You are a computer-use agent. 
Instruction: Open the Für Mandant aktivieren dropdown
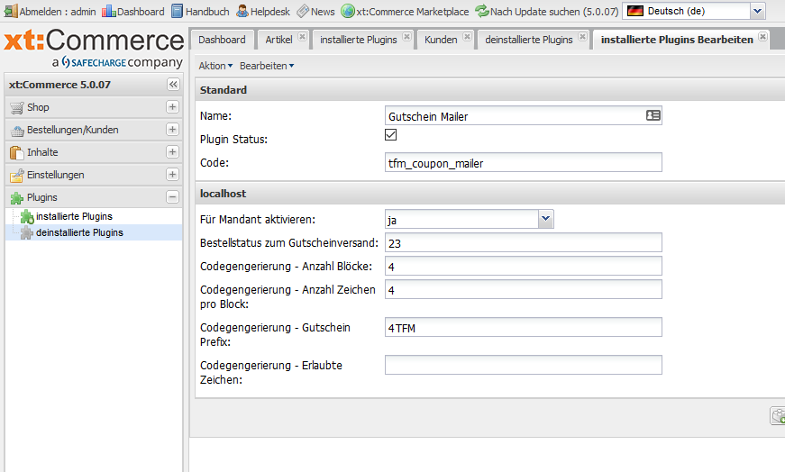pyautogui.click(x=545, y=219)
